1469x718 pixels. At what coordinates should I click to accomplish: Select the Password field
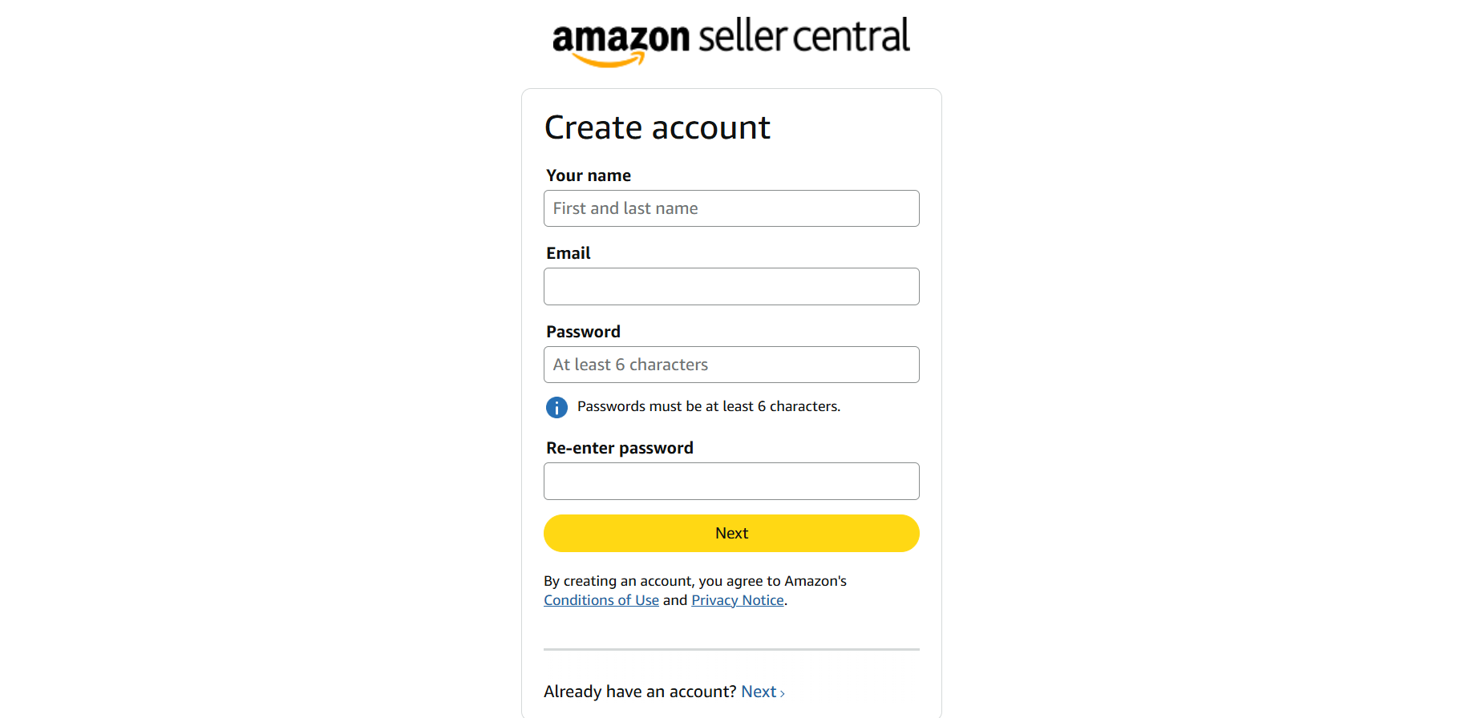731,365
